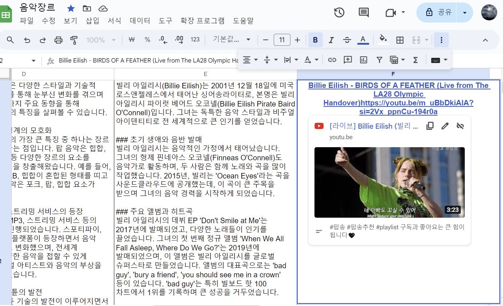Open the share options dropdown arrow
Image resolution: width=503 pixels, height=306 pixels.
pyautogui.click(x=464, y=13)
